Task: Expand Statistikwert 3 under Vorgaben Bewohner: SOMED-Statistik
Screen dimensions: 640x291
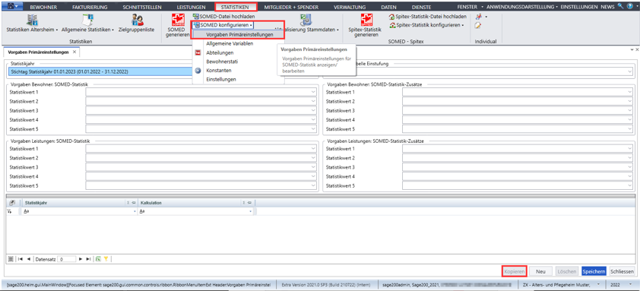Action: (313, 111)
